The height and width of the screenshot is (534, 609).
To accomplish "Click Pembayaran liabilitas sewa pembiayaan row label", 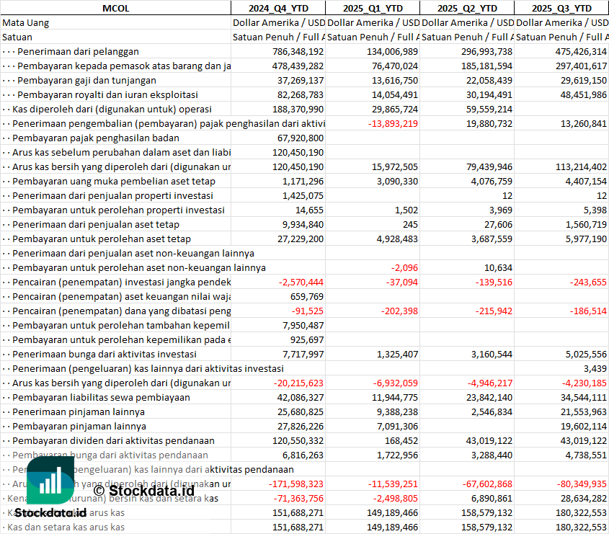I will (92, 397).
